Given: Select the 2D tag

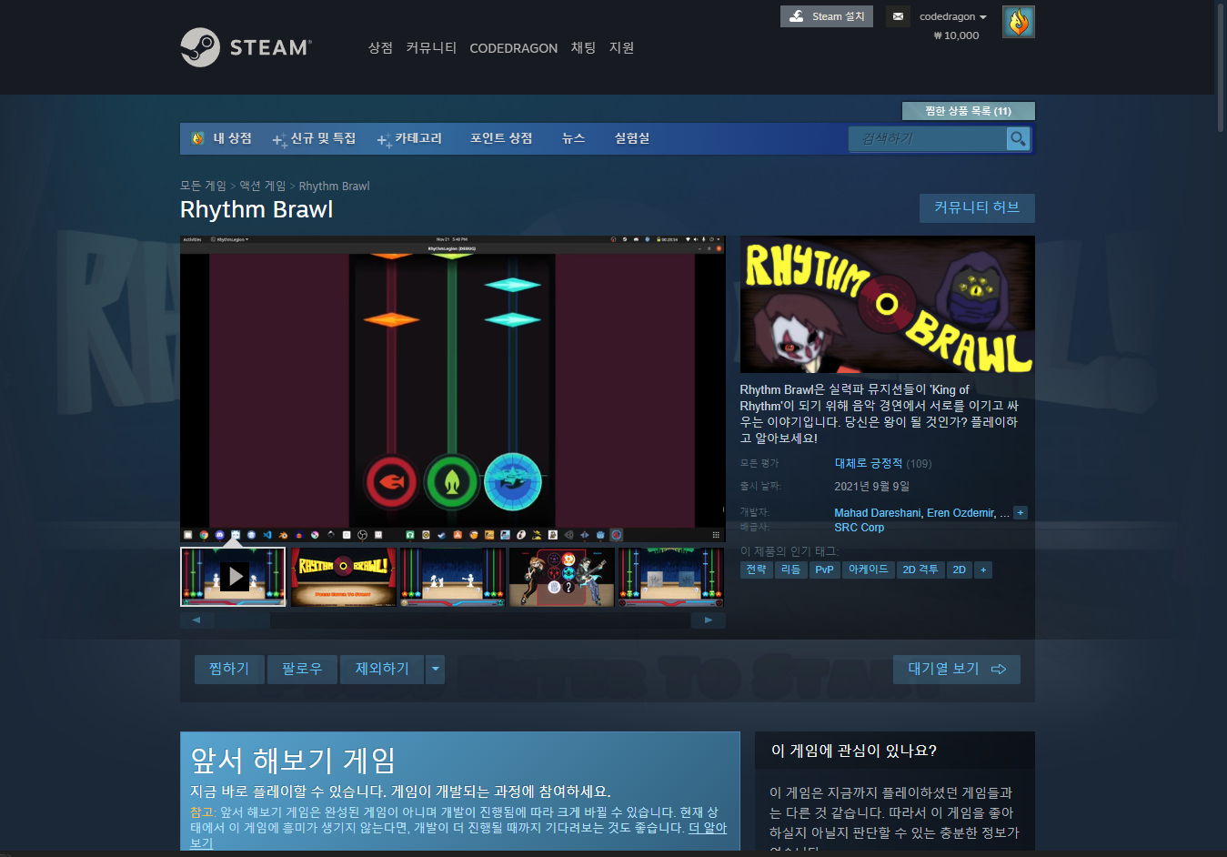Looking at the screenshot, I should pos(959,570).
